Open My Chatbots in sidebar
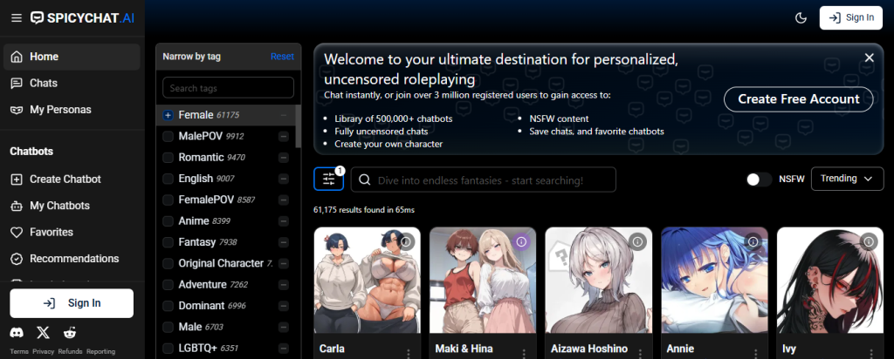Image resolution: width=894 pixels, height=359 pixels. (x=72, y=206)
